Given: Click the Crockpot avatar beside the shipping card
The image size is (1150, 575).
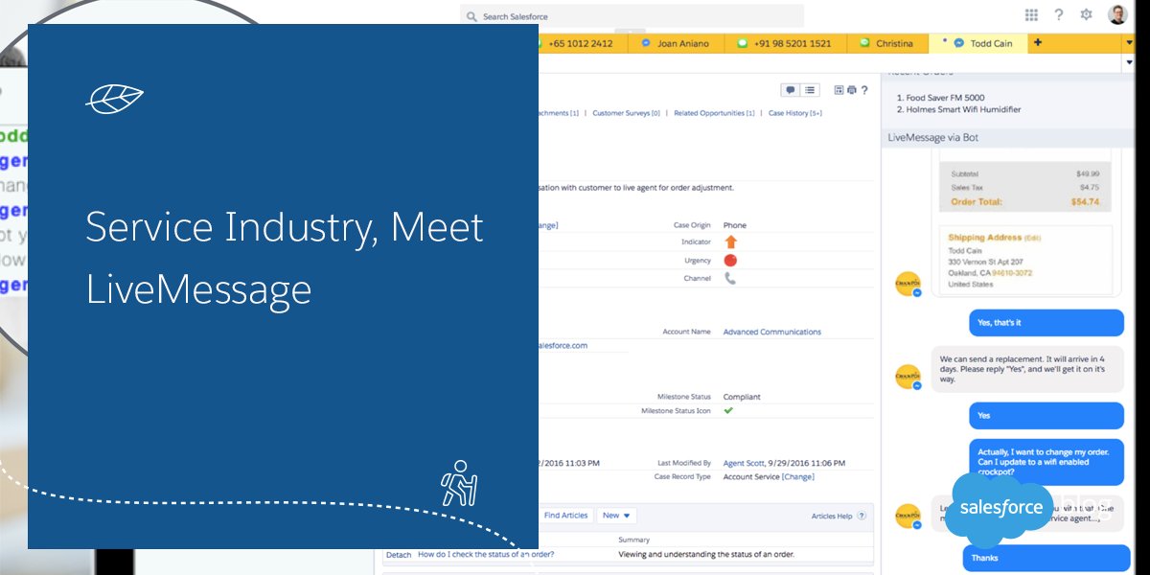Looking at the screenshot, I should click(x=908, y=284).
